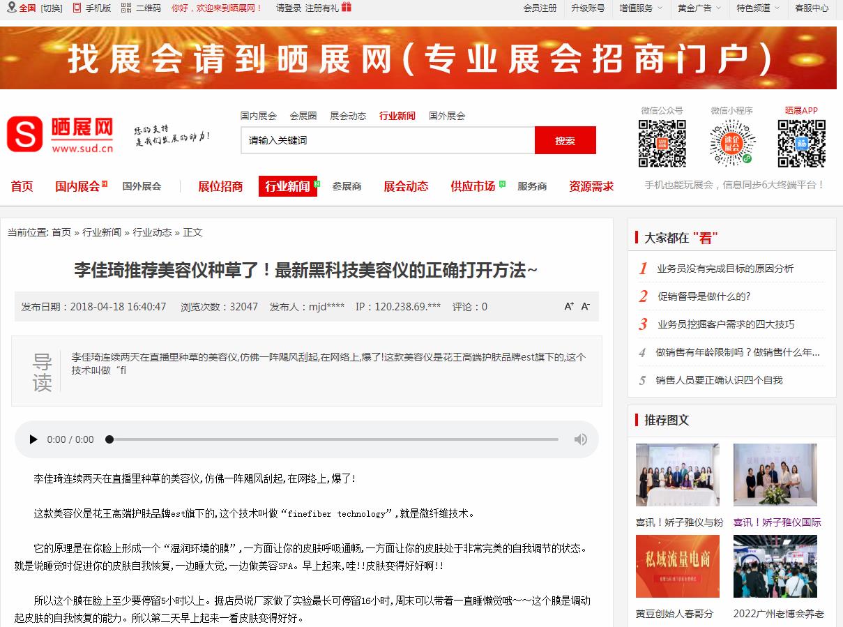Expand the 增值服务 dropdown
Image resolution: width=843 pixels, height=627 pixels.
tap(640, 8)
